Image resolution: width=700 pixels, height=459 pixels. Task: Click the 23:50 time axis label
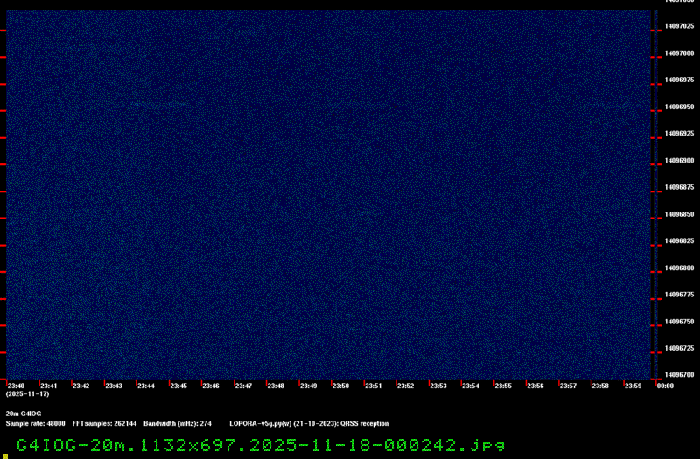340,386
